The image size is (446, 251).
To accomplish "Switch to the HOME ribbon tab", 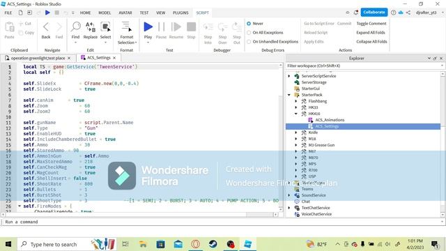I will 85,13.
